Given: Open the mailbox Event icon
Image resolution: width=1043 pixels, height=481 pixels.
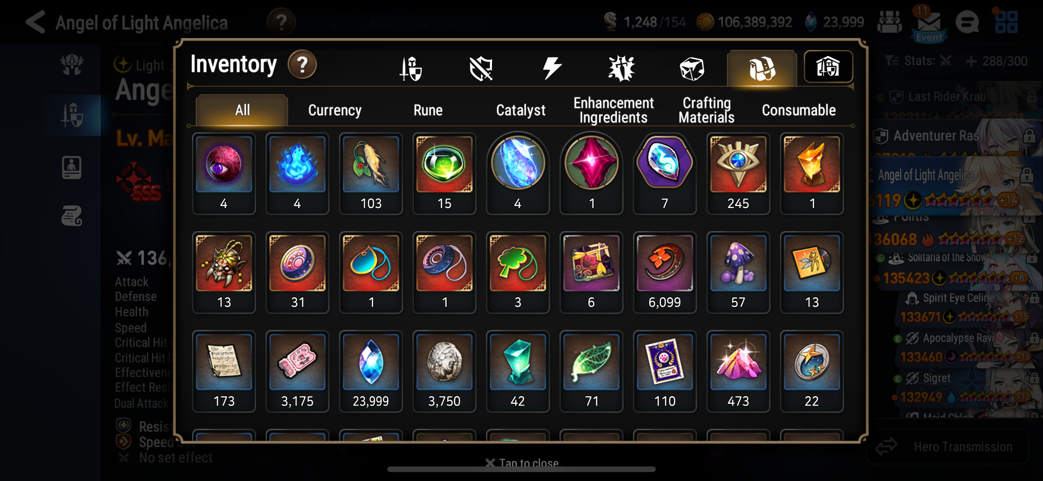Looking at the screenshot, I should 928,23.
